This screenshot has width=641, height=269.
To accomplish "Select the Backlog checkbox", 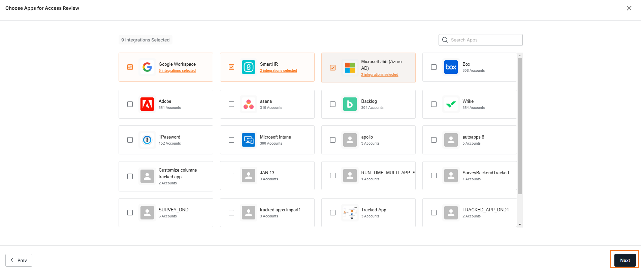I will 333,104.
